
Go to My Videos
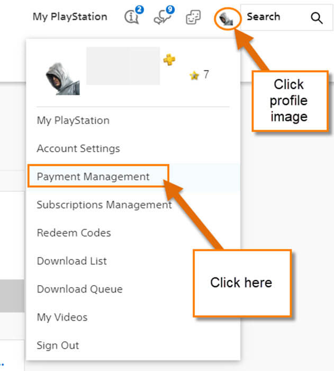(62, 317)
